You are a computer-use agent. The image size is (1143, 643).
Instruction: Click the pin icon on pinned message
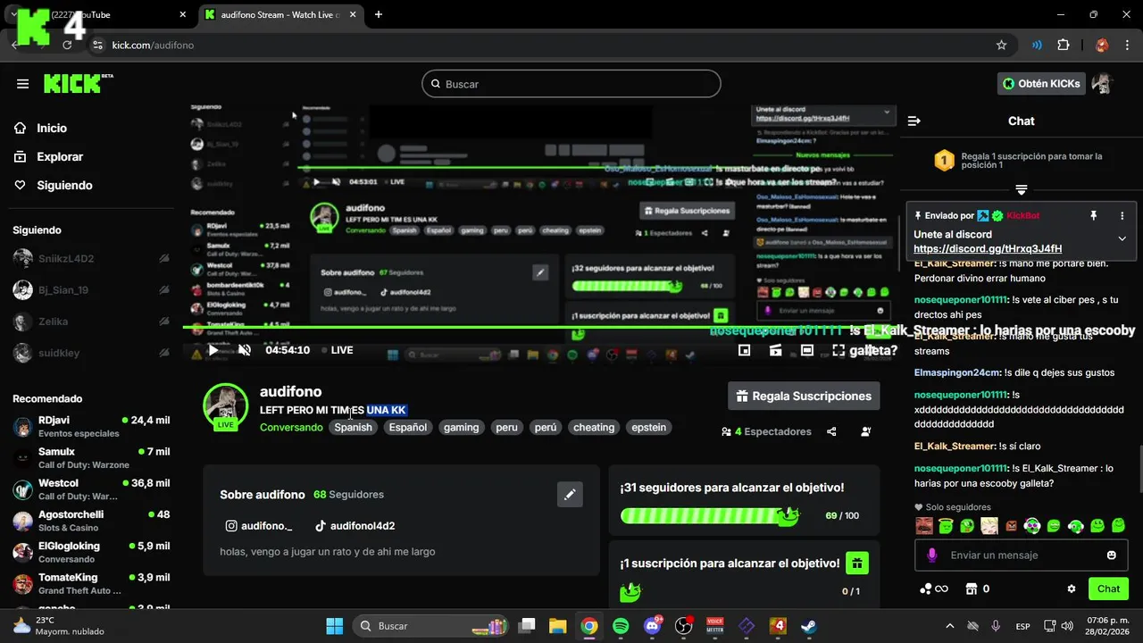(x=1093, y=215)
